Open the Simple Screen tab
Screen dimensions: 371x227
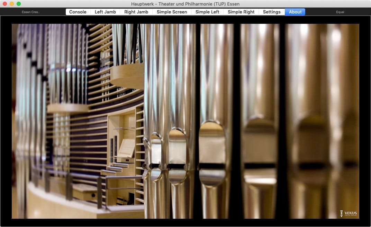(x=172, y=12)
